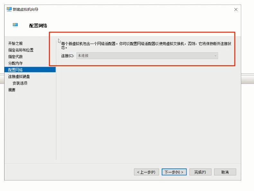Image resolution: width=254 pixels, height=191 pixels.
Task: Jump to the 连接虚拟硬盘 step
Action: (x=19, y=77)
